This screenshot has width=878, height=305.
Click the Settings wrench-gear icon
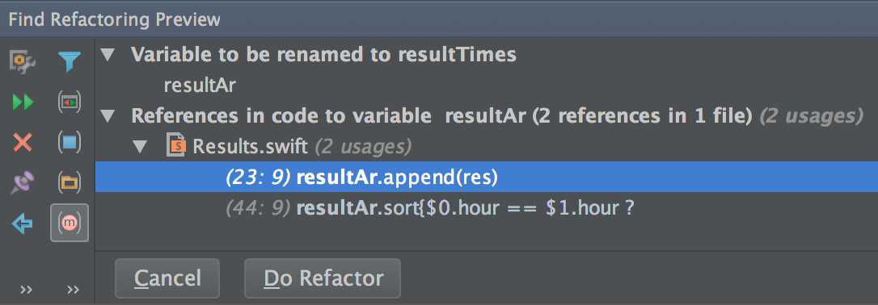pyautogui.click(x=23, y=61)
